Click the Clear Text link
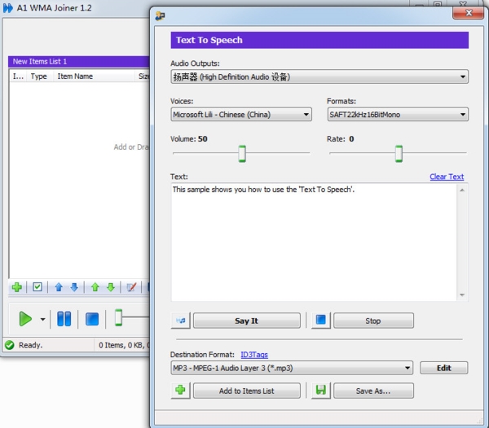 click(x=446, y=177)
